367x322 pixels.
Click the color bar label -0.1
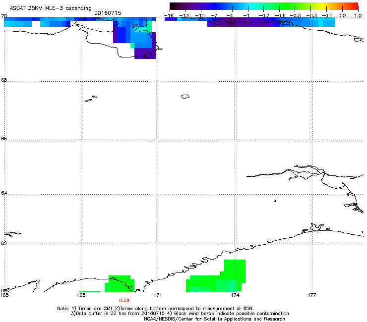click(327, 16)
